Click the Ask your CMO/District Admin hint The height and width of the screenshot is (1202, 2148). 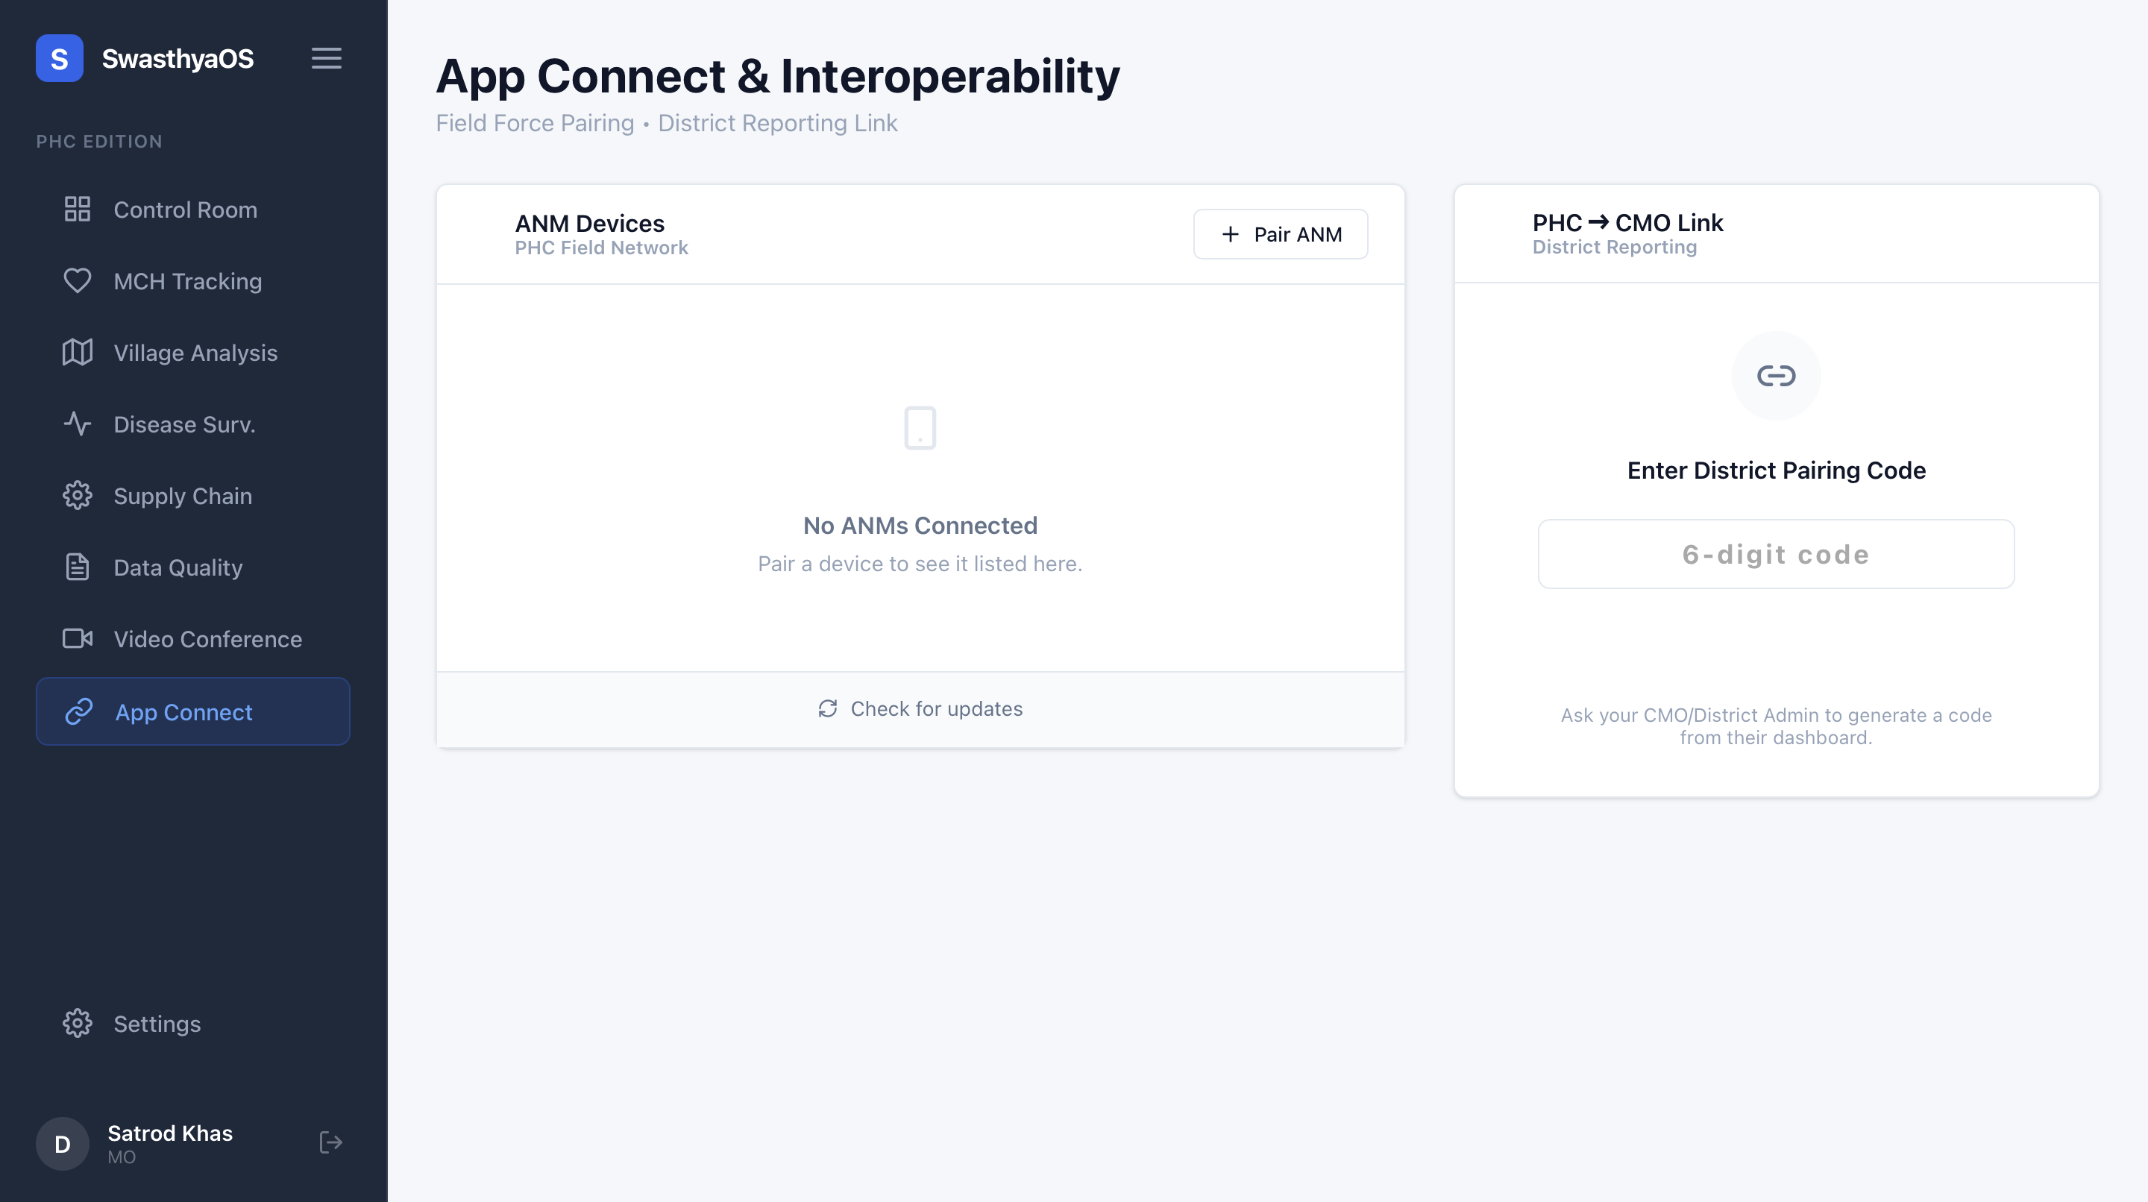click(x=1776, y=726)
